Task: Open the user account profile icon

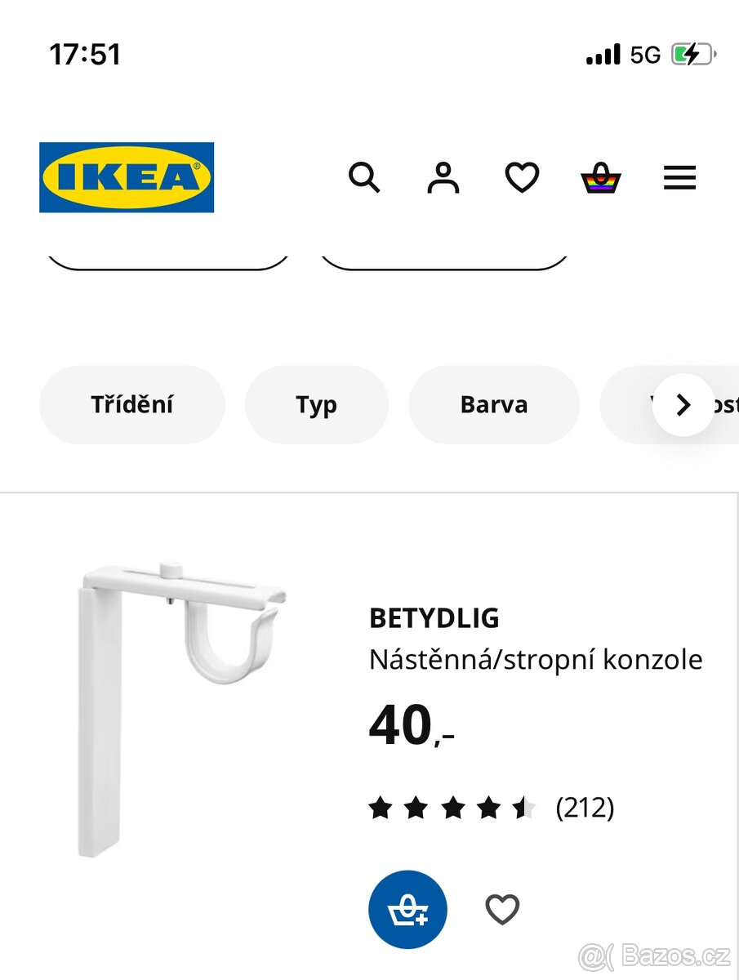Action: [443, 177]
